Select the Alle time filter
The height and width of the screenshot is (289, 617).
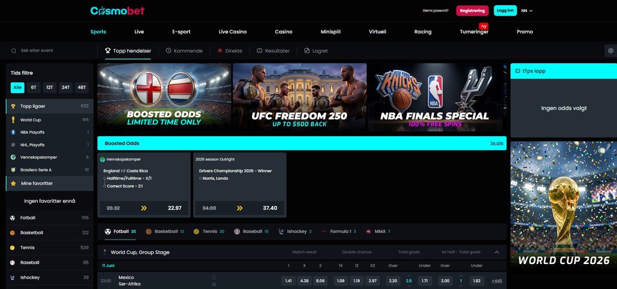tap(17, 88)
